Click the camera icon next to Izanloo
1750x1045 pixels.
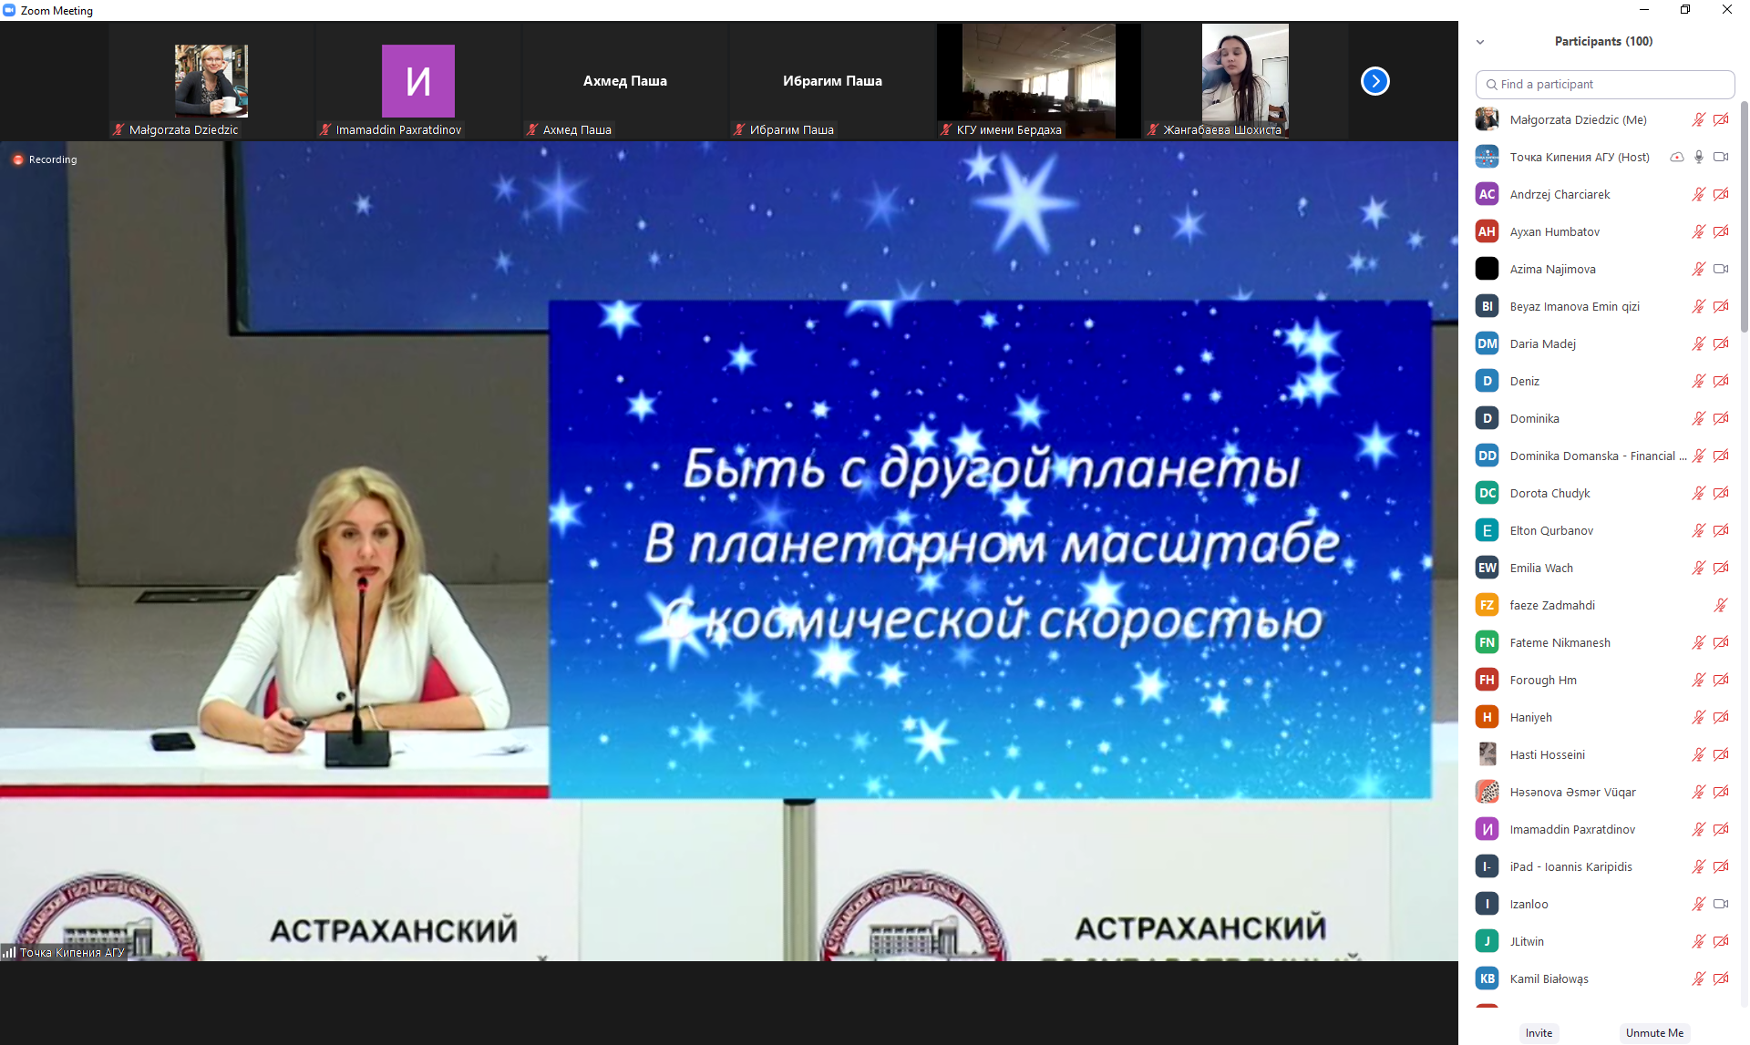point(1721,904)
